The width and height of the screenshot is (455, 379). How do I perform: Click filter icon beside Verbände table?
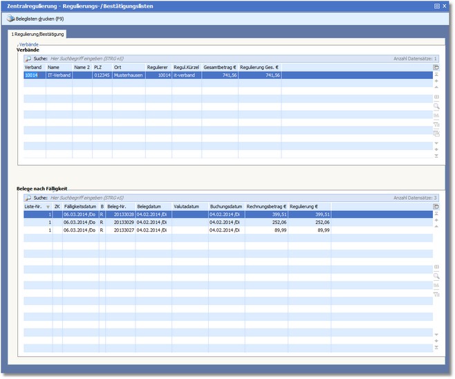point(436,124)
